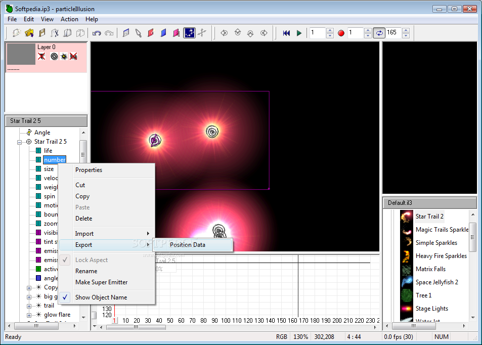This screenshot has width=482, height=345.
Task: Start recording with the red Record button
Action: 341,33
